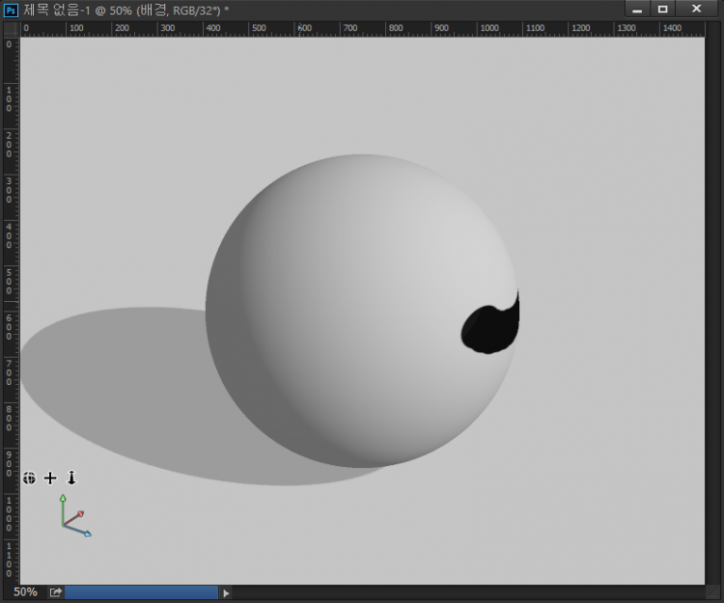Click the Photoshop Ps icon in title bar

[x=11, y=10]
